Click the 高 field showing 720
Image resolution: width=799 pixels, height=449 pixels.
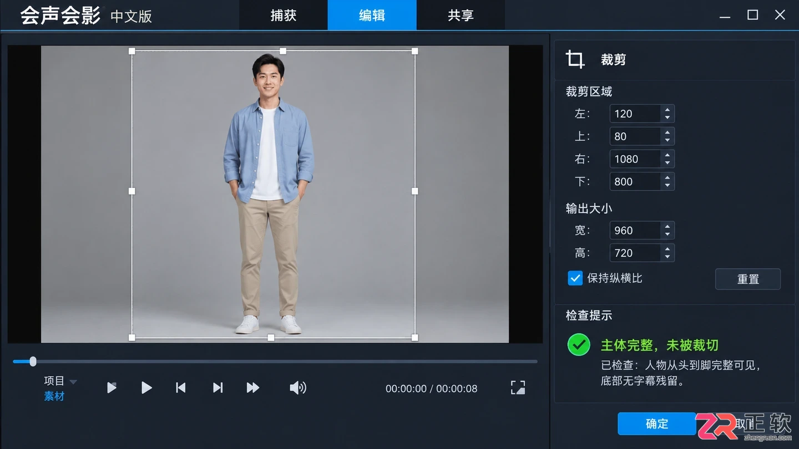click(x=635, y=253)
